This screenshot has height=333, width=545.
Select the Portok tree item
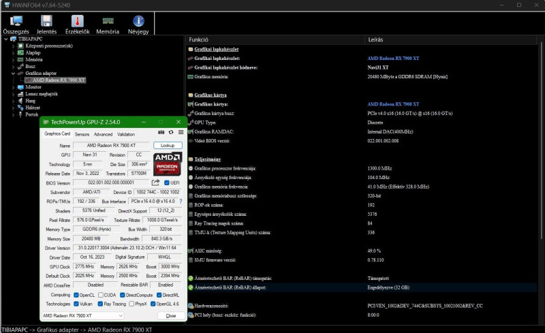coord(32,114)
